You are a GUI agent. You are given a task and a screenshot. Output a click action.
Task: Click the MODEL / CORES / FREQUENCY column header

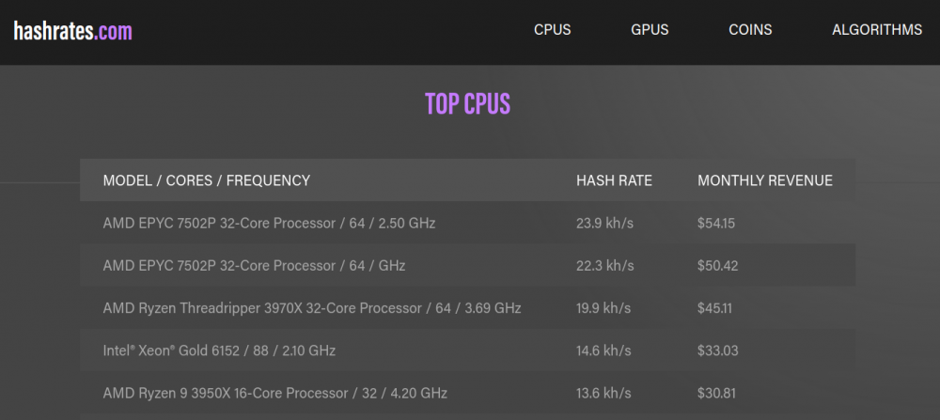pos(206,180)
